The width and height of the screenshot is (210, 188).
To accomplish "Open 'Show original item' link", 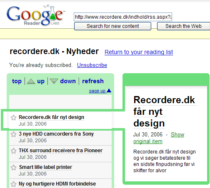I will click(159, 138).
